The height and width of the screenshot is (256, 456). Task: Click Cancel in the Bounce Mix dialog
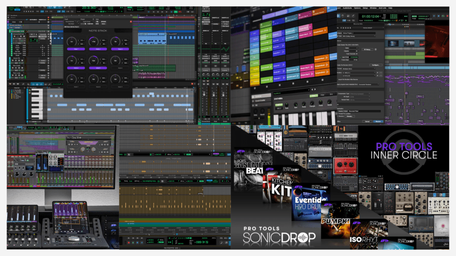(367, 121)
